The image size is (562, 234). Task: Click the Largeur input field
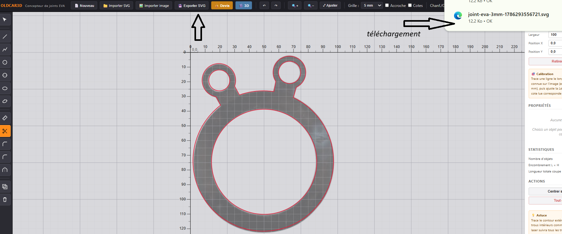(x=555, y=35)
